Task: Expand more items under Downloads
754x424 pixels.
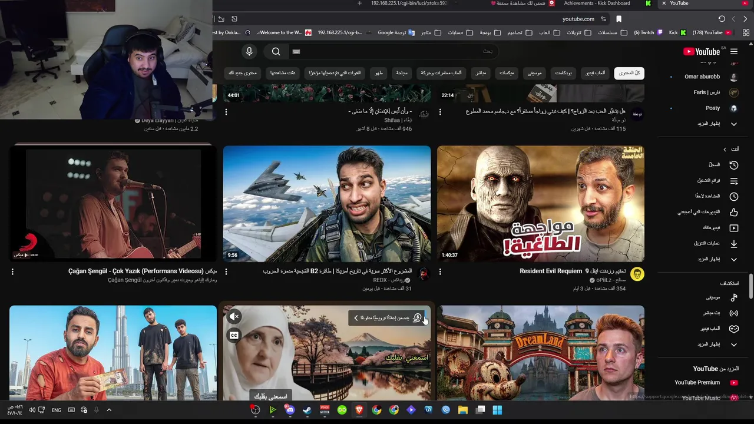Action: pyautogui.click(x=717, y=260)
